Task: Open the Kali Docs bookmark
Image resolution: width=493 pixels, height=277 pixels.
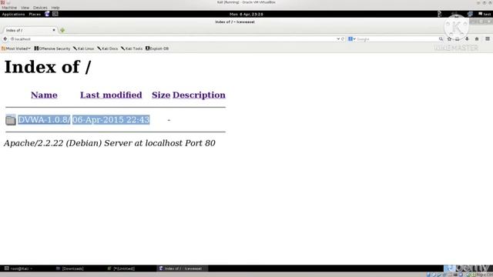Action: click(108, 48)
